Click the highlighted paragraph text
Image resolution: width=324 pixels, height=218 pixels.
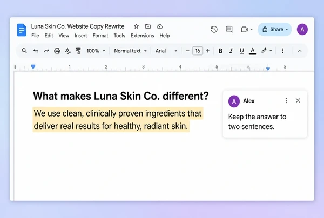coord(118,120)
